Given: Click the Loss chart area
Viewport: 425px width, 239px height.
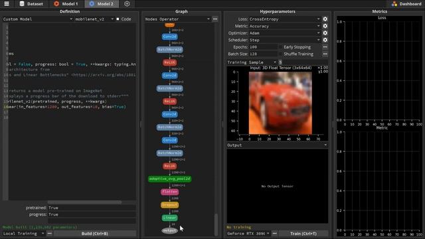Looking at the screenshot, I should click(382, 71).
